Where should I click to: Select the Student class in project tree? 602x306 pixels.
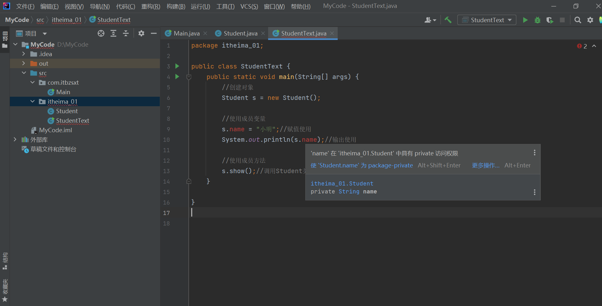click(67, 111)
